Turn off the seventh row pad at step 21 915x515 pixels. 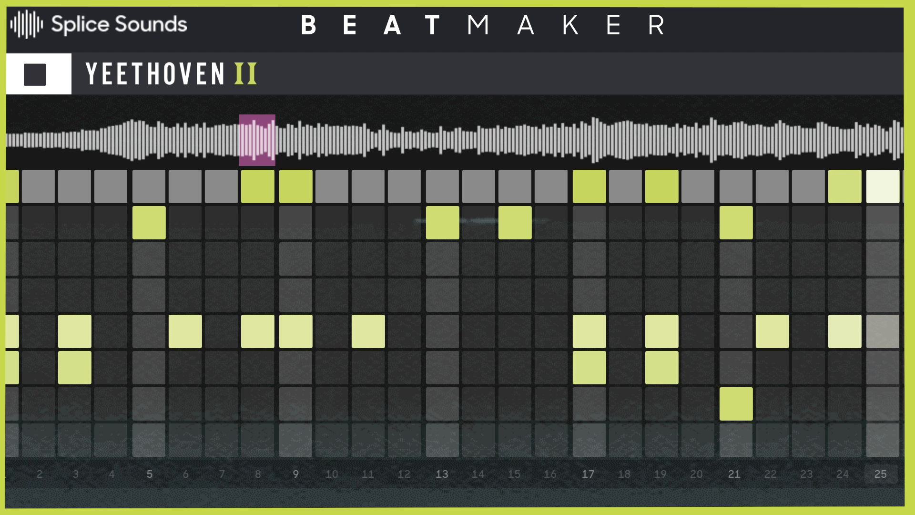tap(736, 404)
